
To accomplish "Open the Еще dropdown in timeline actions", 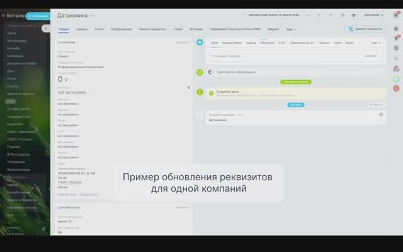I will pos(376,43).
